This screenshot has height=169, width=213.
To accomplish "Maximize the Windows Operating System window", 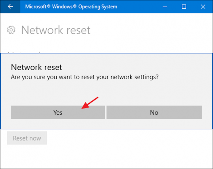I will [184, 7].
